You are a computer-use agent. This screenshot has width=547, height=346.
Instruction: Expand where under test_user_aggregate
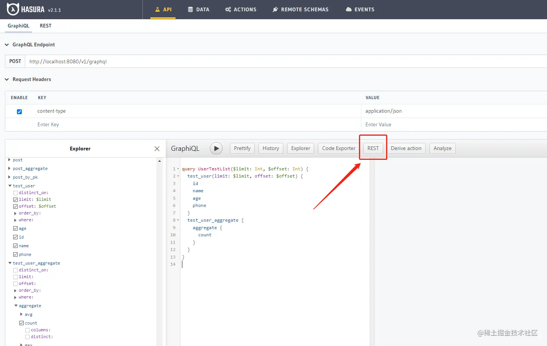click(15, 297)
